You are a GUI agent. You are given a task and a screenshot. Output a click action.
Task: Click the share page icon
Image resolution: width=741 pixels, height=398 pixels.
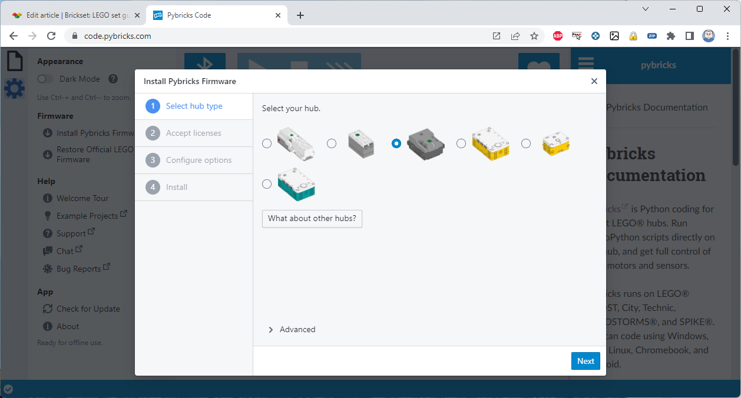[515, 36]
